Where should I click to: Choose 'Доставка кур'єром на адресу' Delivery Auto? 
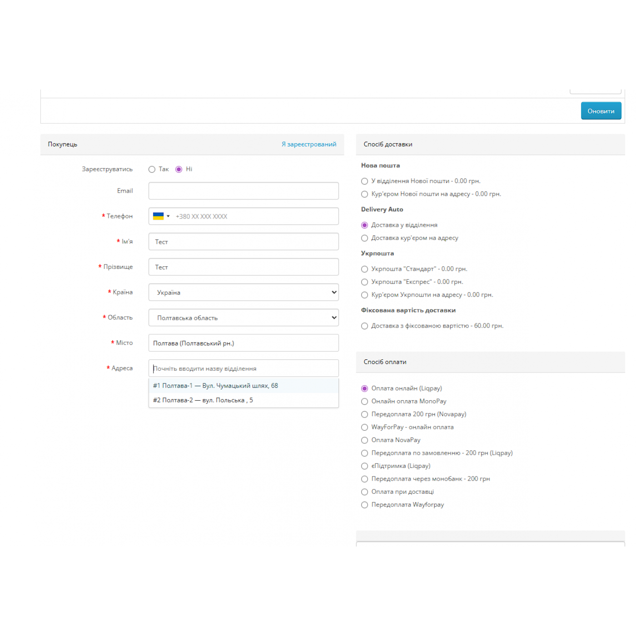coord(364,238)
